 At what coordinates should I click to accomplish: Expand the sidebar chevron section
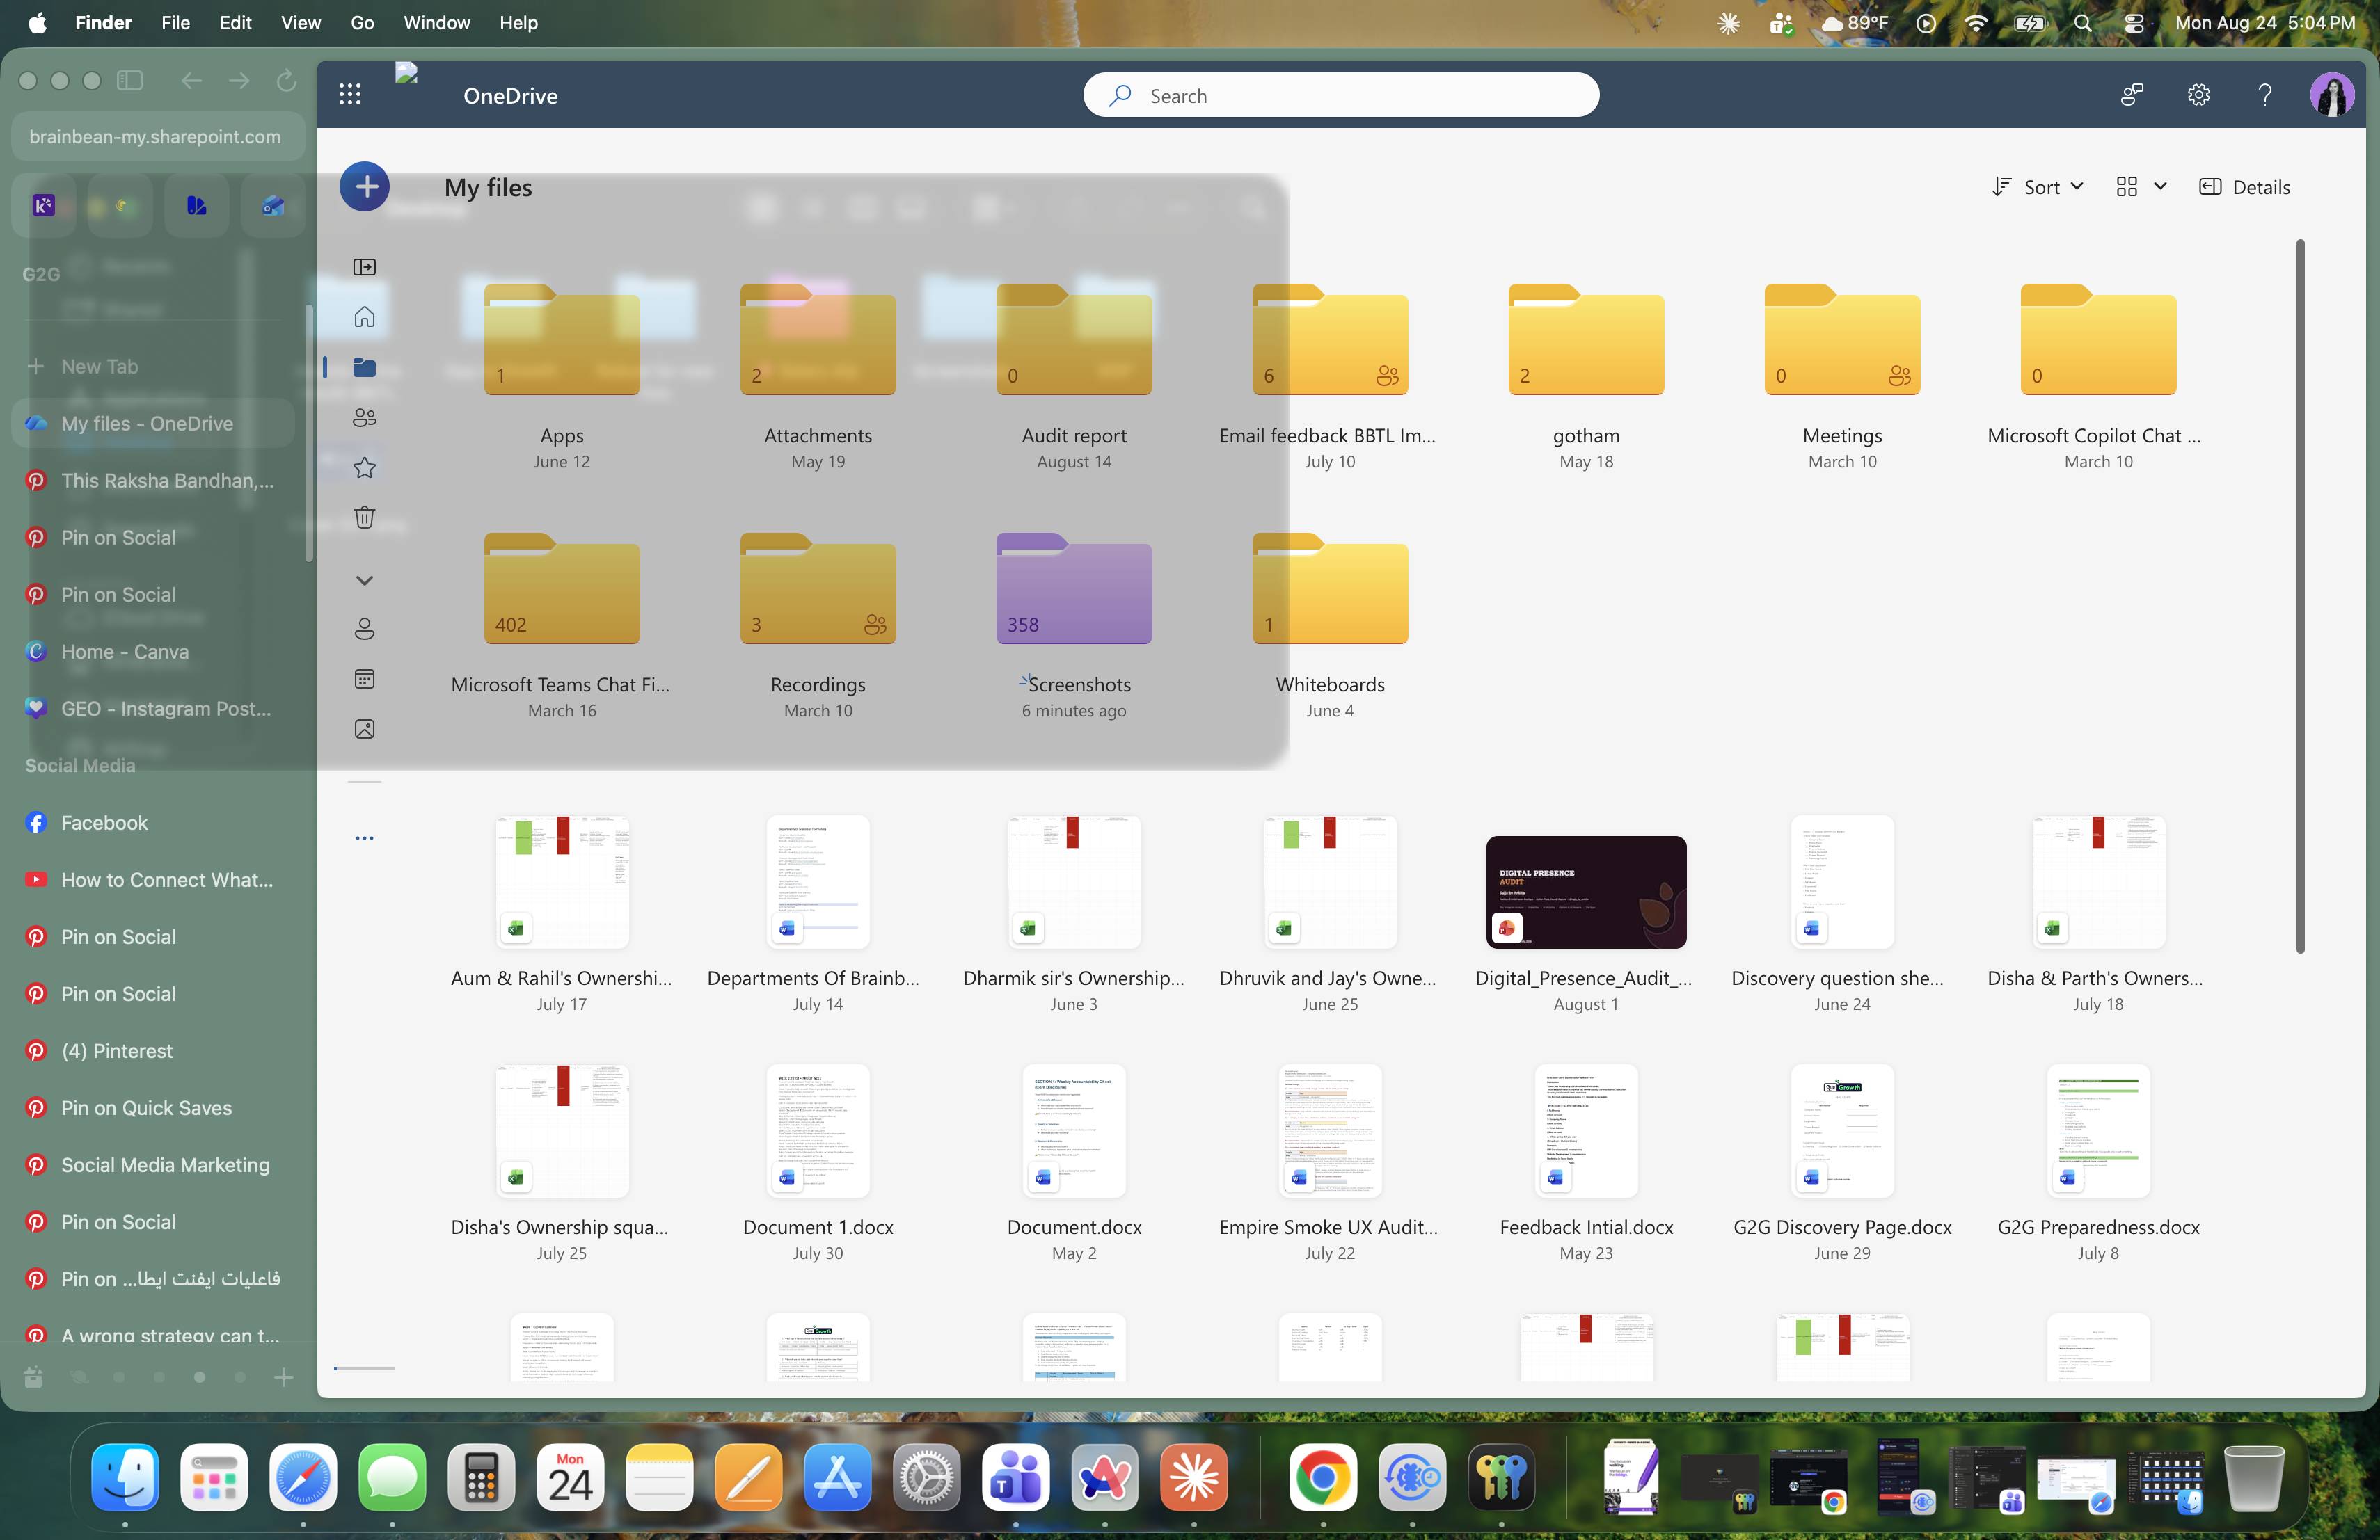click(x=365, y=581)
